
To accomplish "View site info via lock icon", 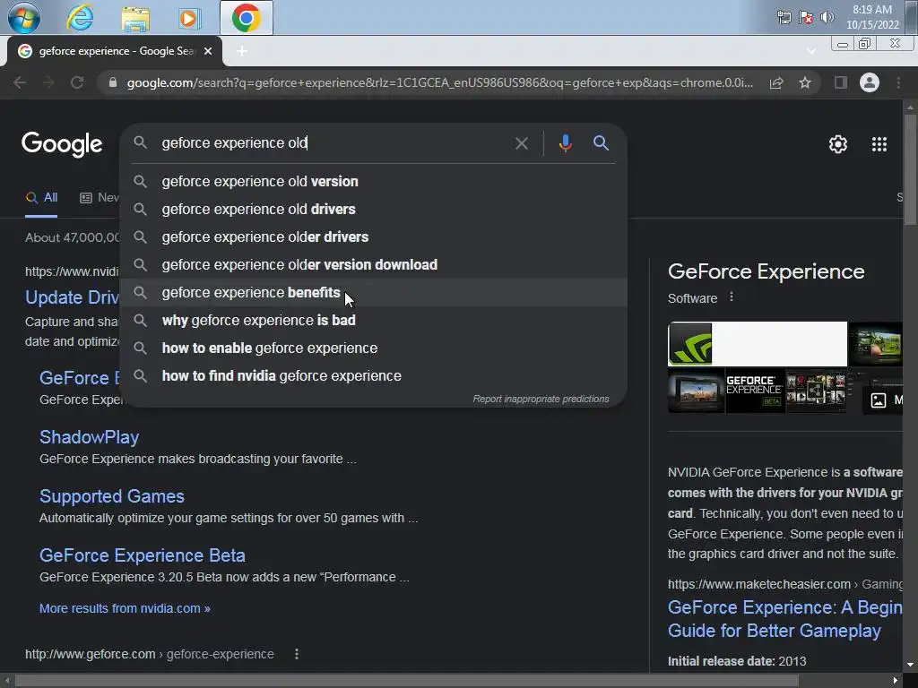I will tap(112, 82).
